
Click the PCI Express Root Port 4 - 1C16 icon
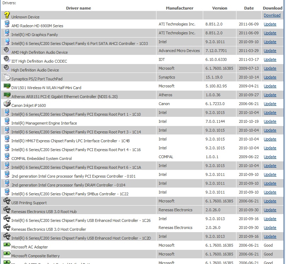(7, 148)
